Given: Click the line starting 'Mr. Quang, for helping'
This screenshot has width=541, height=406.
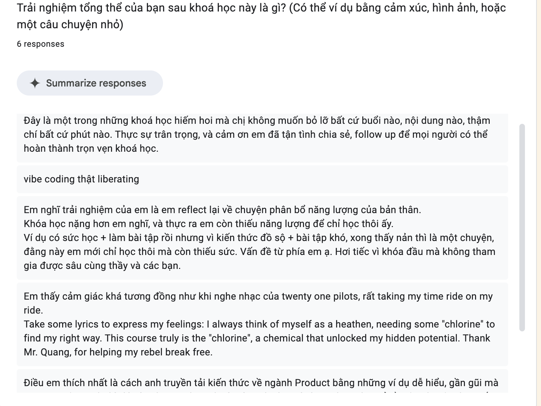Looking at the screenshot, I should click(x=118, y=352).
